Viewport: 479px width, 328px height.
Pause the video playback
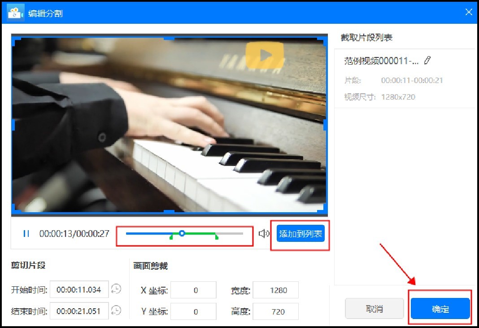[x=26, y=233]
